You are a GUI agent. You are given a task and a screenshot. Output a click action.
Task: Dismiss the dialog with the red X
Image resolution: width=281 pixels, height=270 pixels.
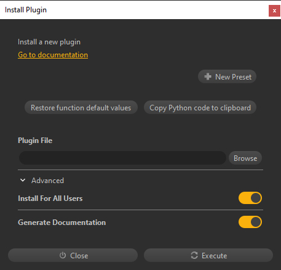274,10
